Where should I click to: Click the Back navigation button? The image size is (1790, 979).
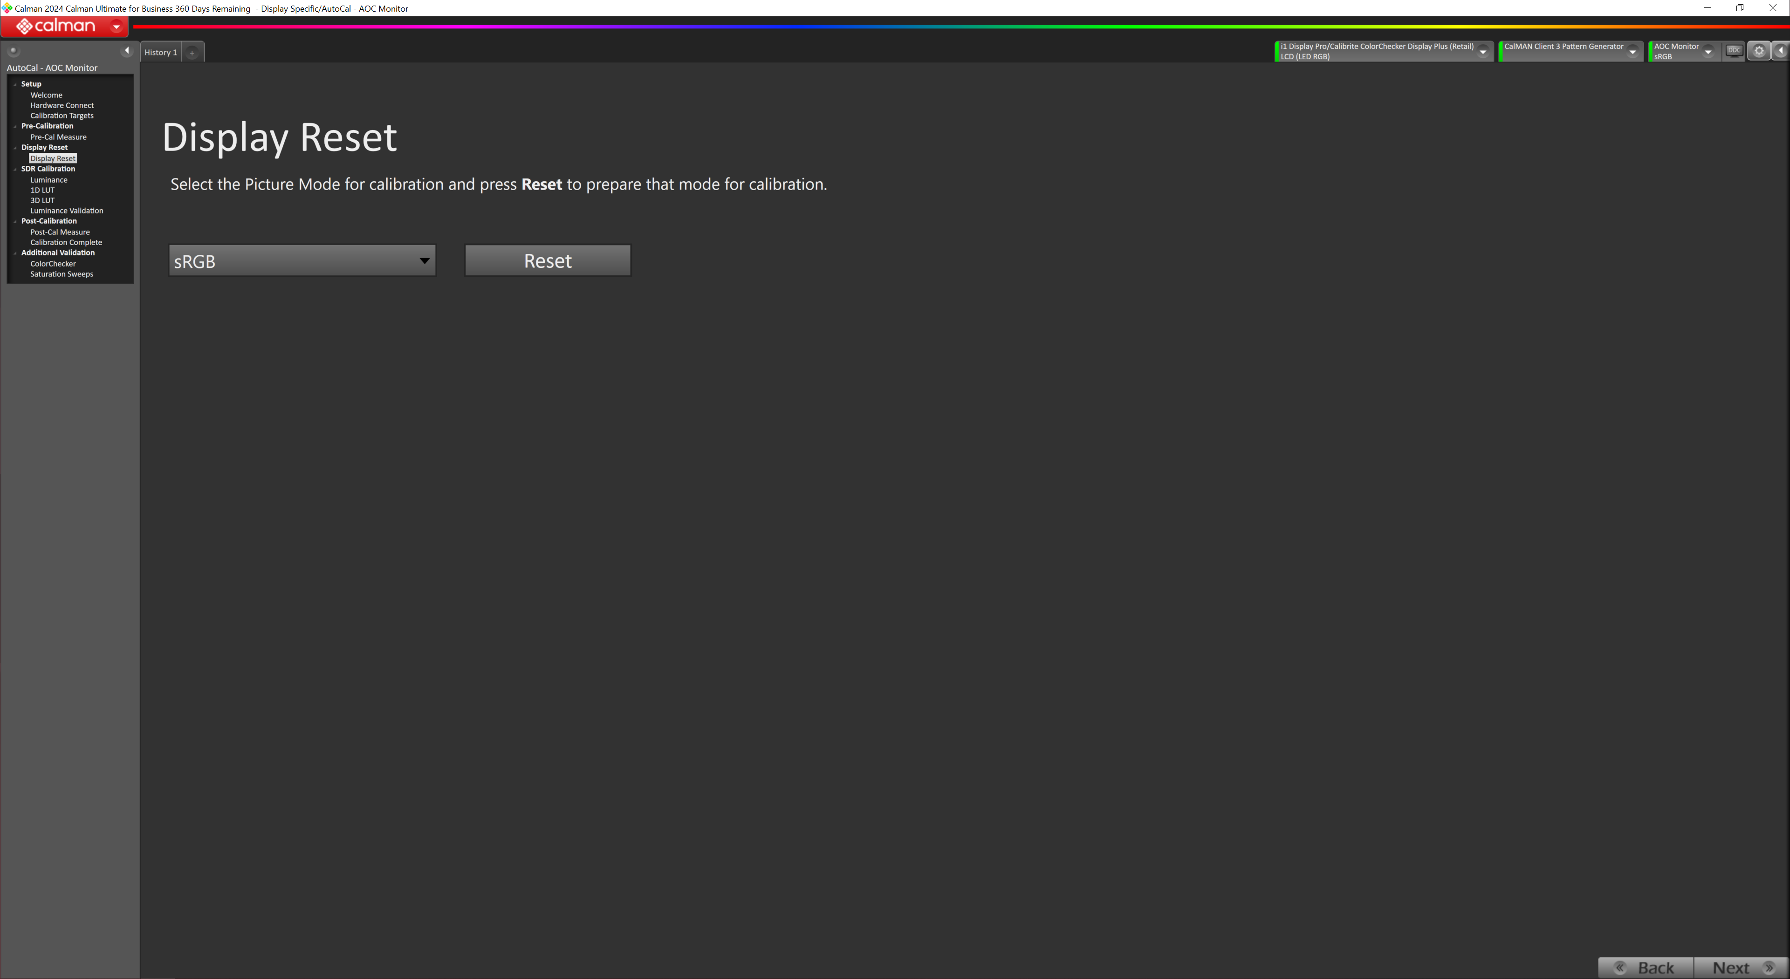pyautogui.click(x=1646, y=967)
